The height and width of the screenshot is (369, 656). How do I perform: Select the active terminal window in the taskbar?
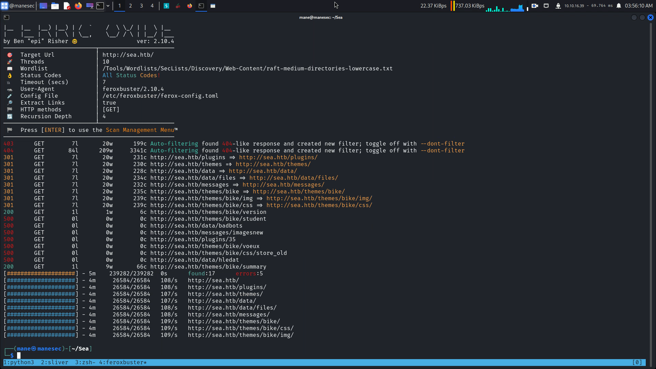pyautogui.click(x=201, y=6)
